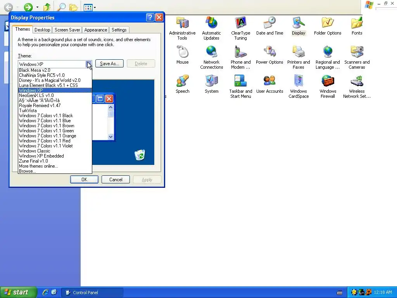This screenshot has height=298, width=397.
Task: Click the Save As... button
Action: [x=109, y=64]
